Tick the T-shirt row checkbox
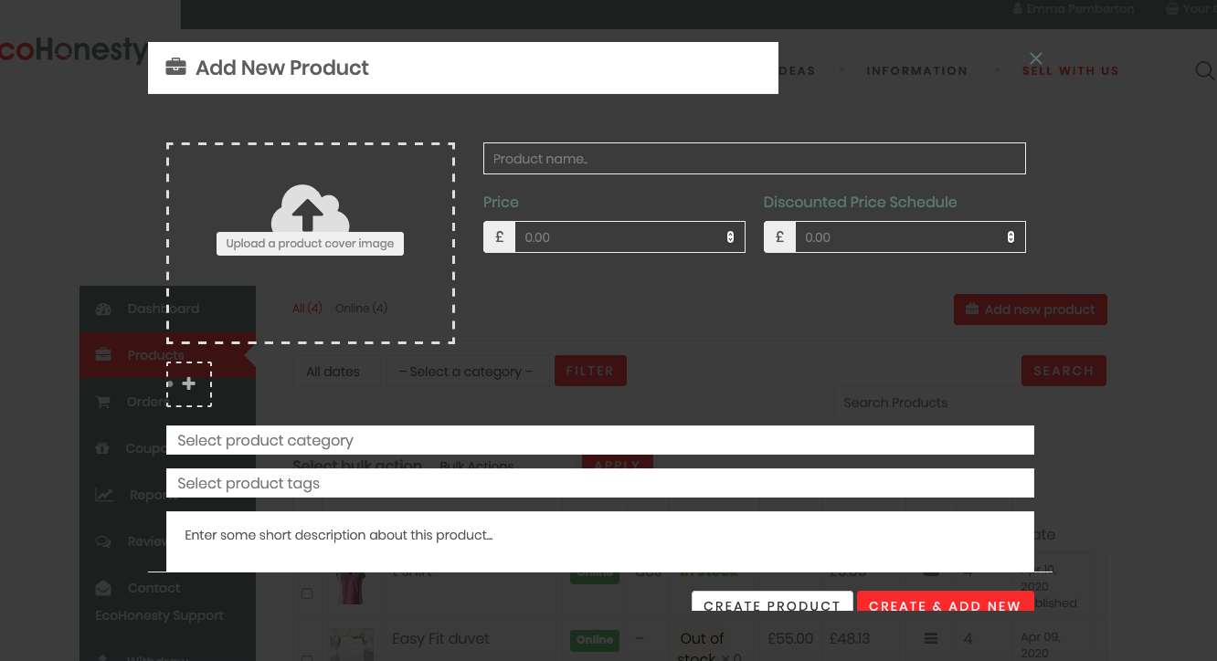 [x=307, y=593]
